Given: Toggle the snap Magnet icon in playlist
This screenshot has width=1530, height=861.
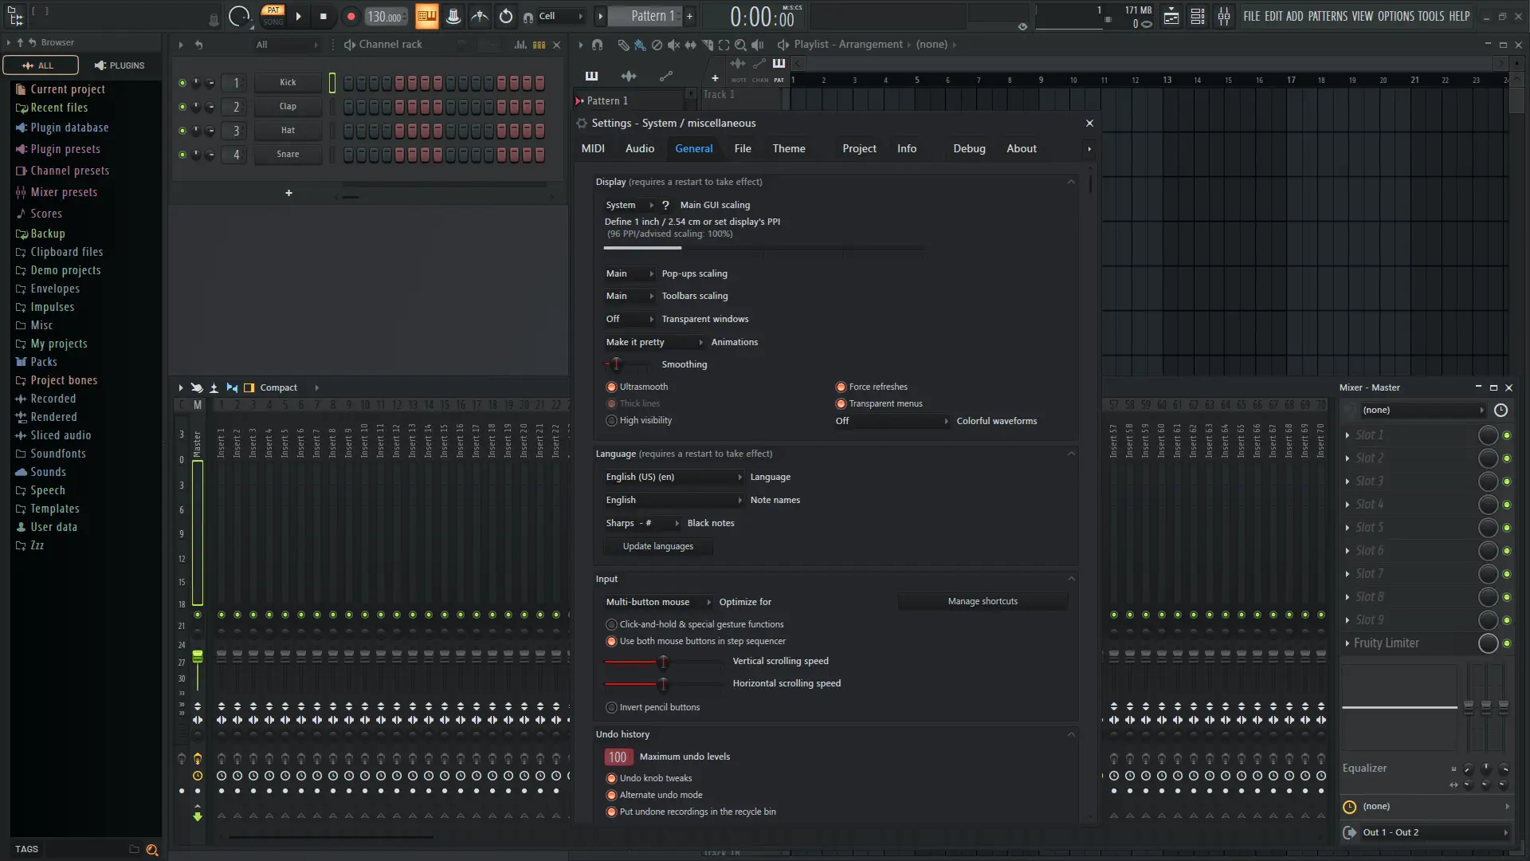Looking at the screenshot, I should coord(597,45).
